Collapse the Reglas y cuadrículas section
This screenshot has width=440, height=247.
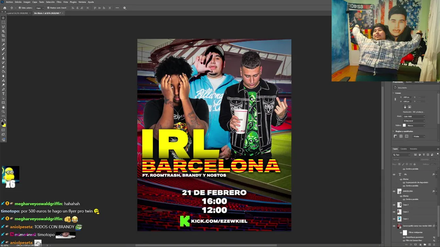393,131
